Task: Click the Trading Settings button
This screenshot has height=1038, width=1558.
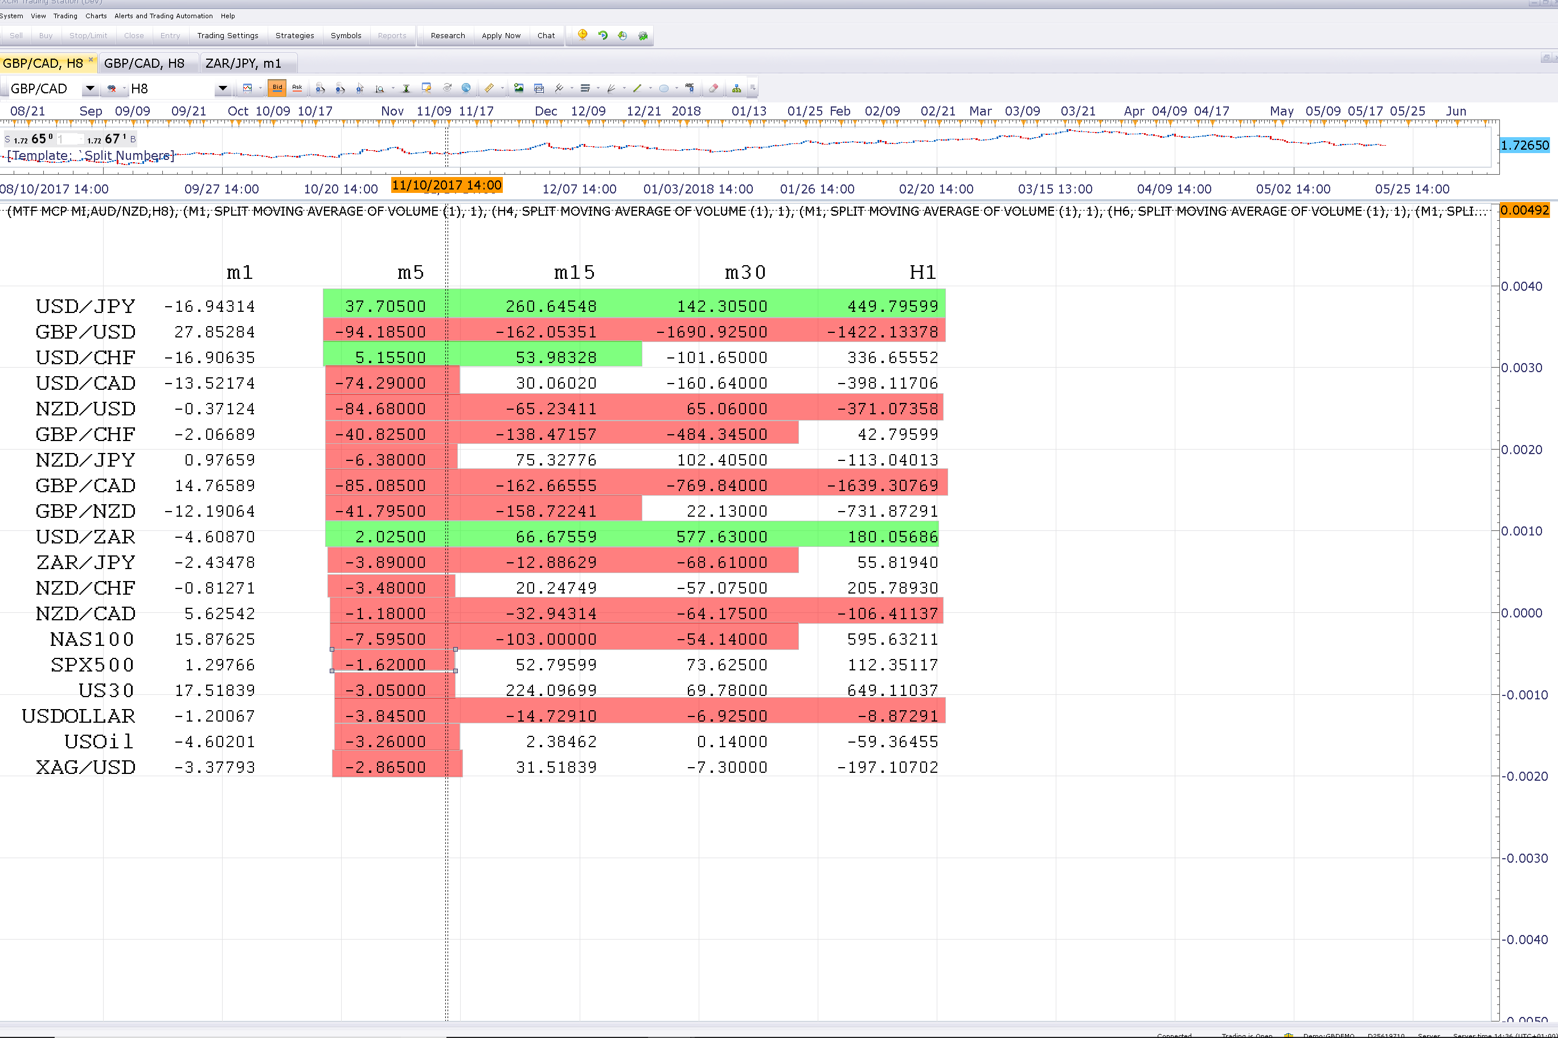Action: [x=228, y=36]
